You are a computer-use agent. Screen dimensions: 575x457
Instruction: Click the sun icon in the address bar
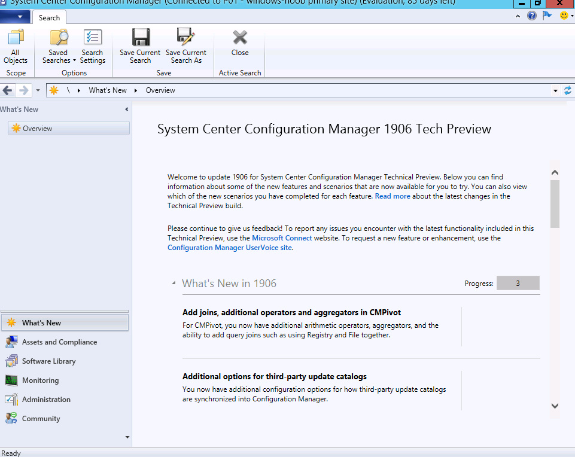54,90
